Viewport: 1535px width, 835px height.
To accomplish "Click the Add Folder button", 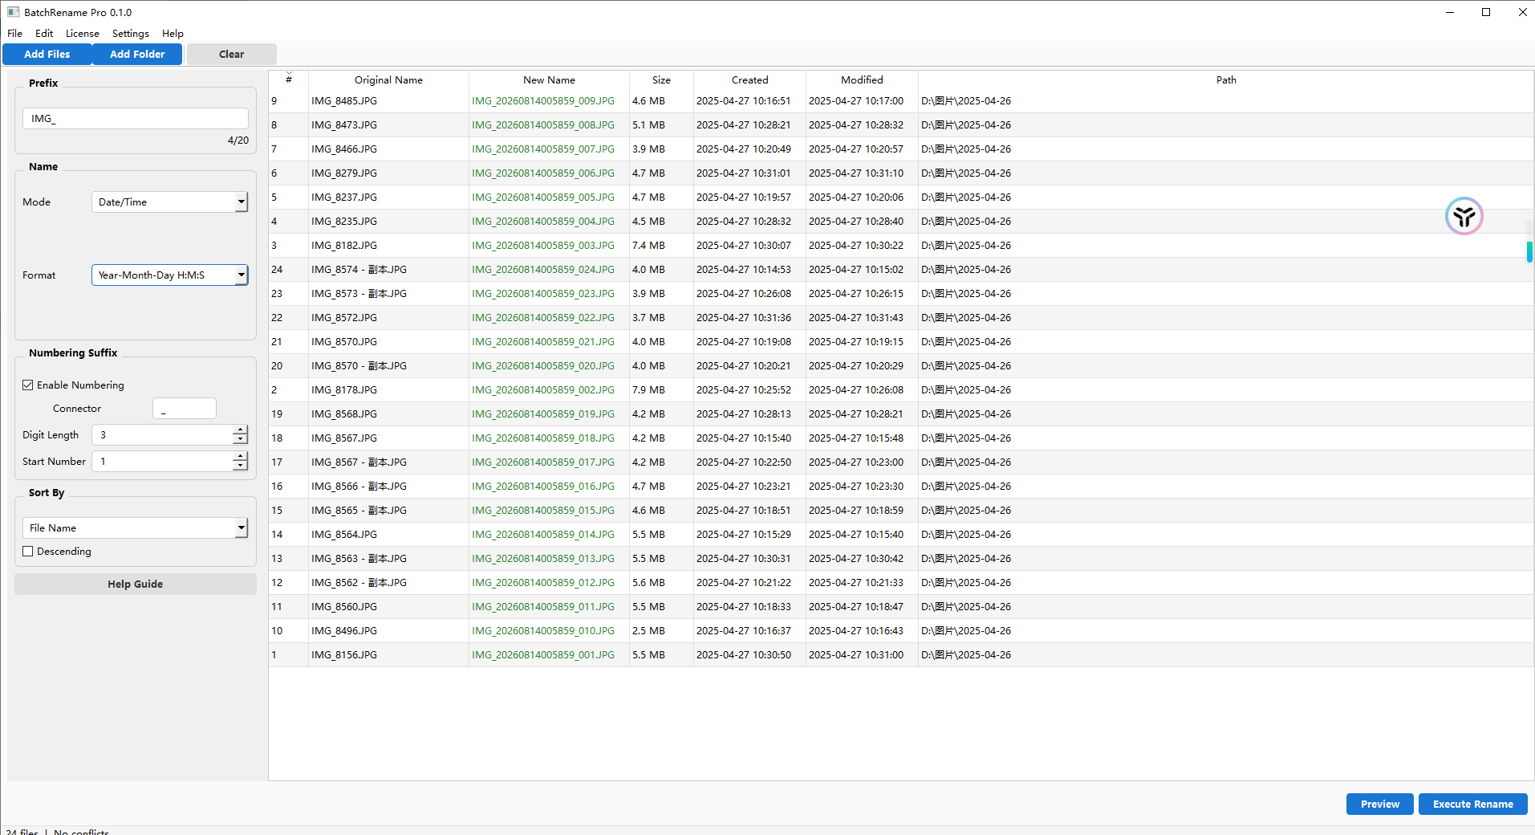I will 137,55.
